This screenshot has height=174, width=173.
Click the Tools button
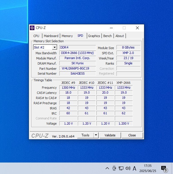coord(85,135)
